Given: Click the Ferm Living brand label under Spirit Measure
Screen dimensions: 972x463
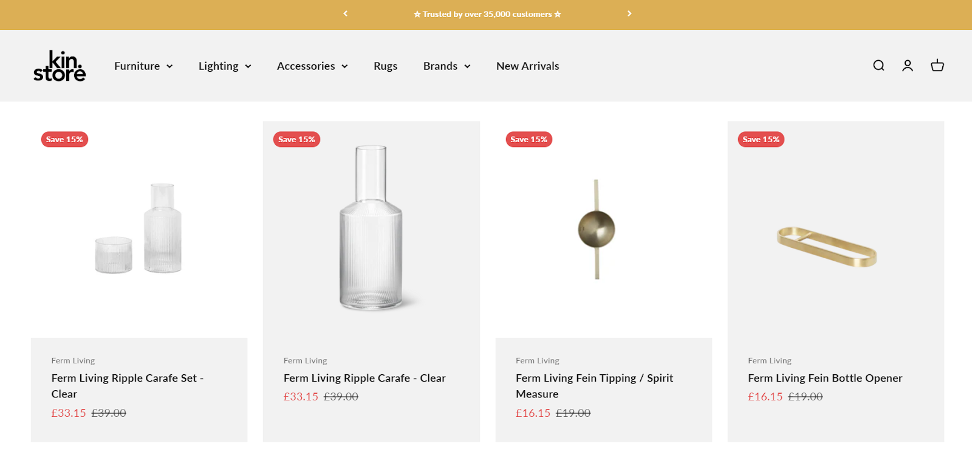Looking at the screenshot, I should [537, 360].
